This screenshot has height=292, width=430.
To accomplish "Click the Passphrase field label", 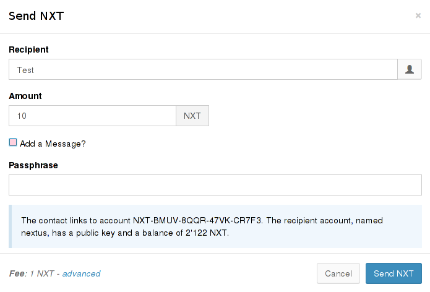I will pos(33,165).
